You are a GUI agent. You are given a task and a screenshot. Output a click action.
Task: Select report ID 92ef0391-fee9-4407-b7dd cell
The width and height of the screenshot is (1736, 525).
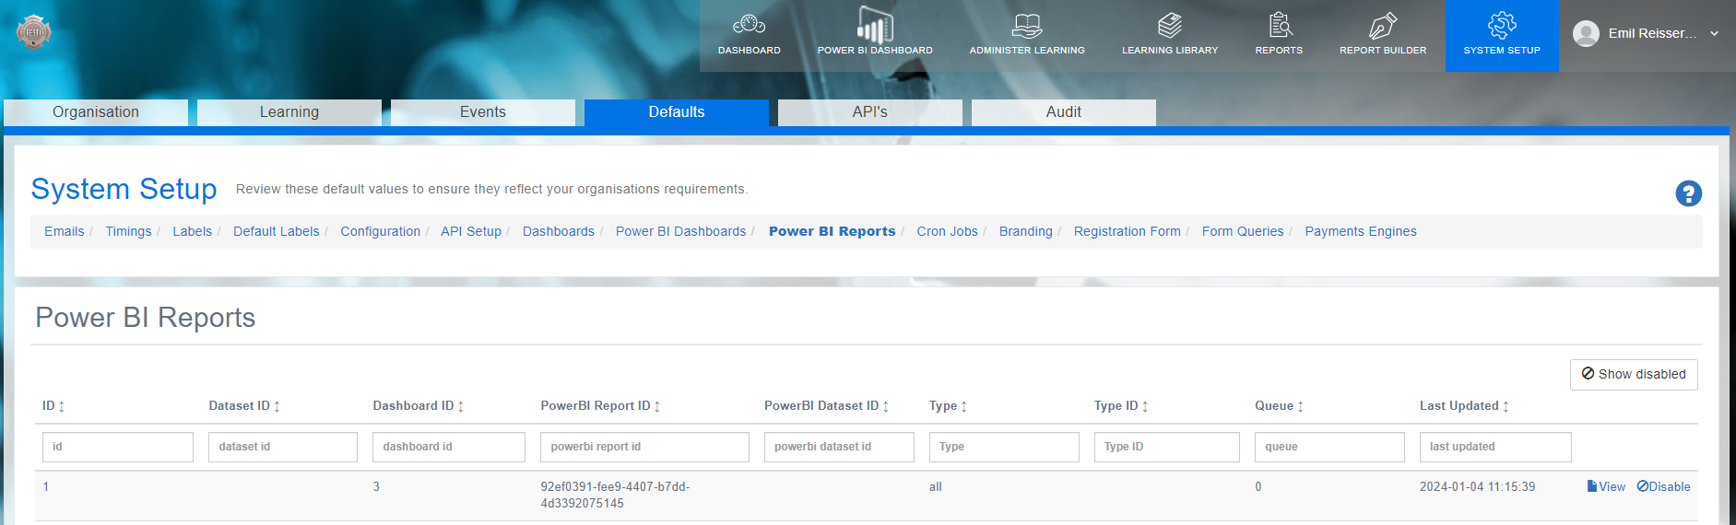coord(615,495)
